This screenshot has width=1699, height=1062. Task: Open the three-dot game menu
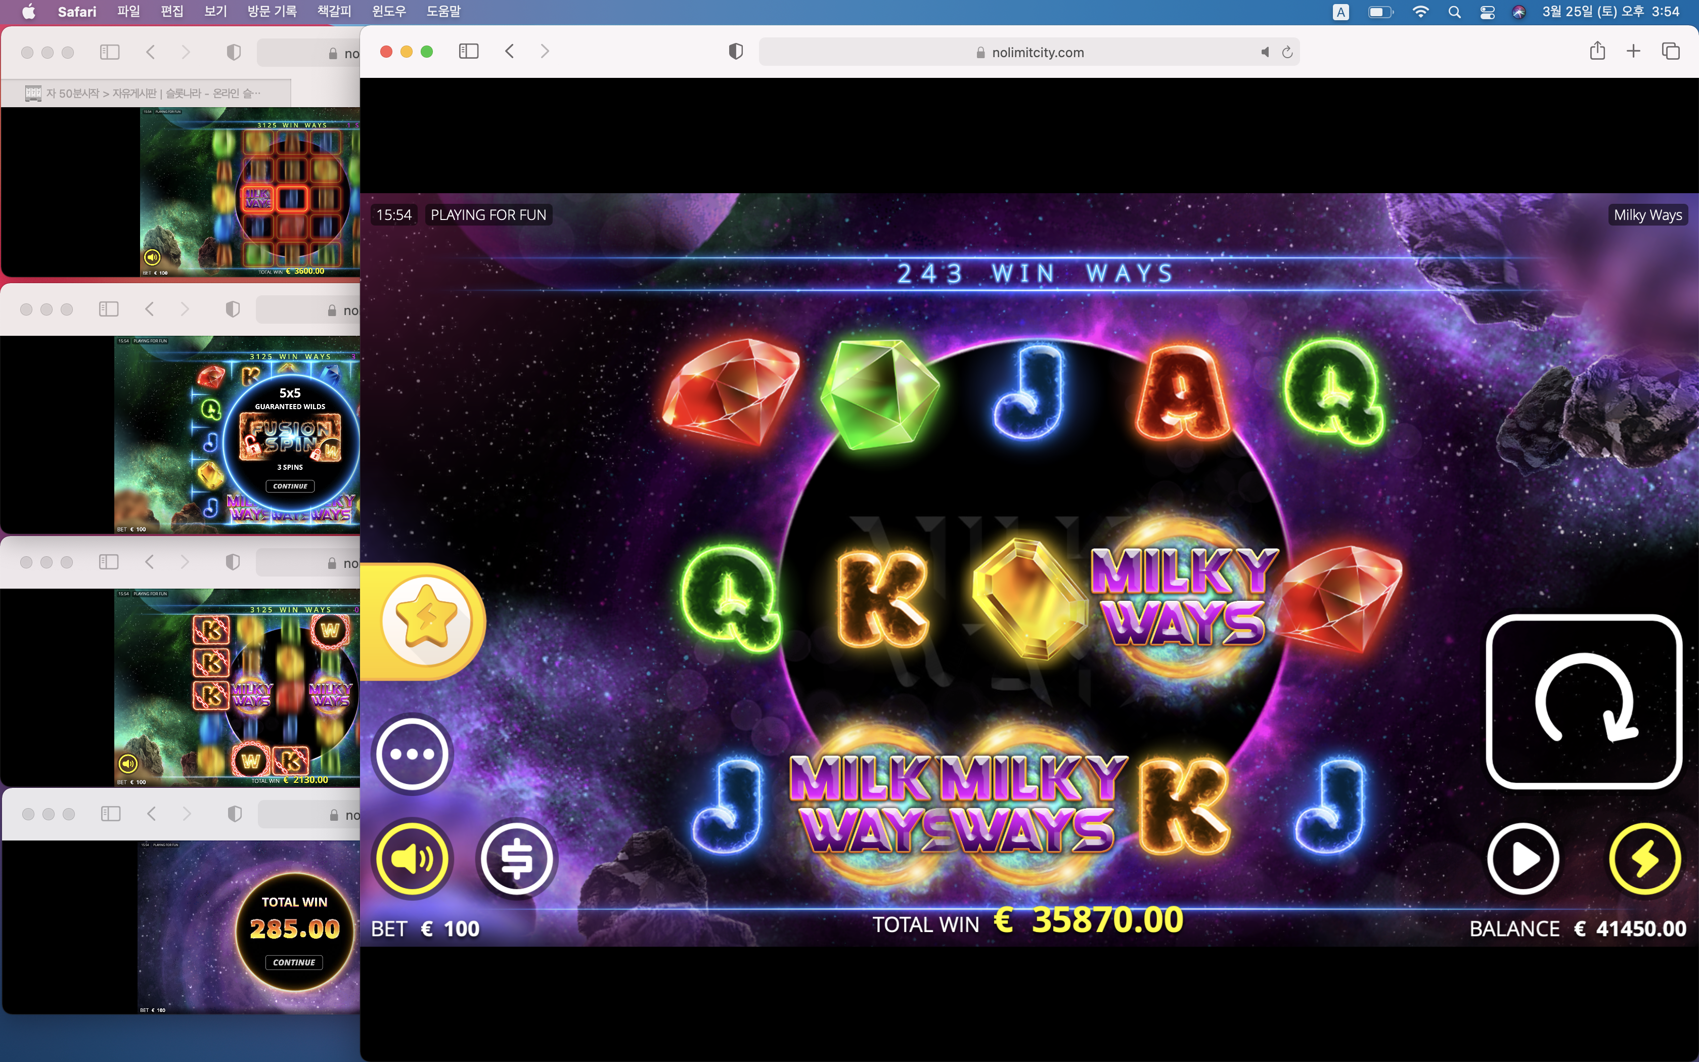coord(412,754)
